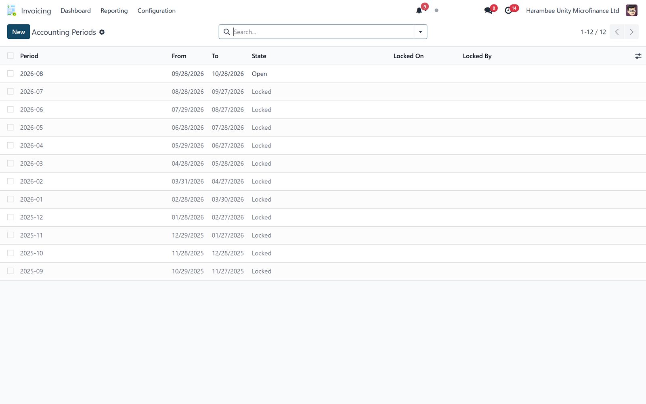Screen dimensions: 646x404
Task: Select the checkbox for period 2026-07
Action: tap(10, 92)
